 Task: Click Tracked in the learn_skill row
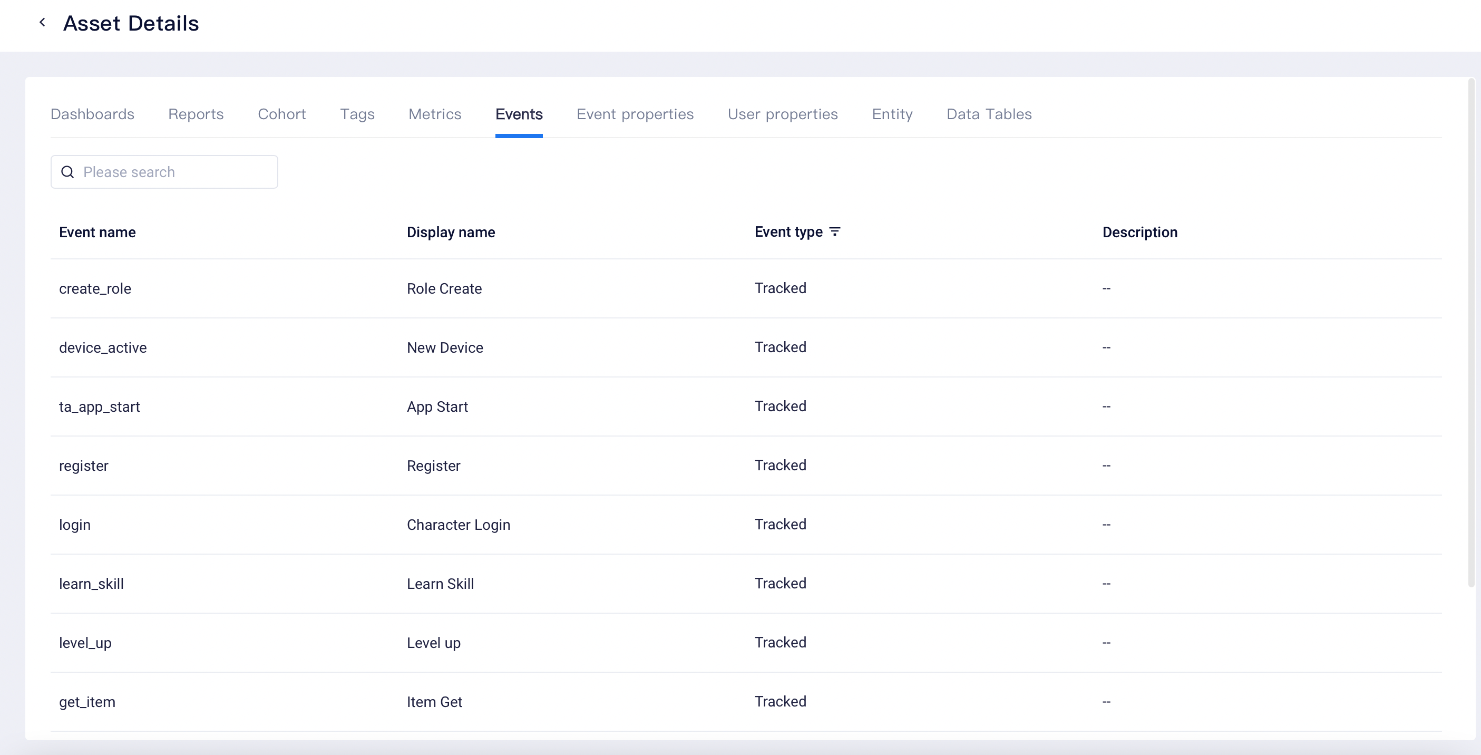[781, 583]
